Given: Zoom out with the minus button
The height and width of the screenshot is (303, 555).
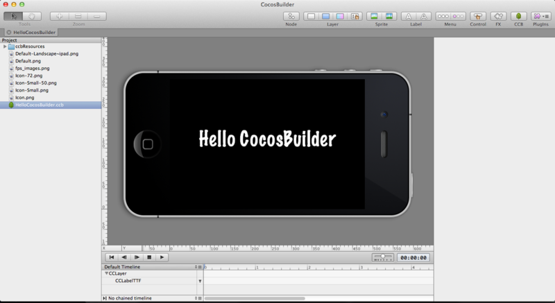Looking at the screenshot, I should pos(97,16).
